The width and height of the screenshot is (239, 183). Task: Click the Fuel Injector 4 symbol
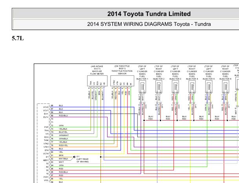pos(192,87)
